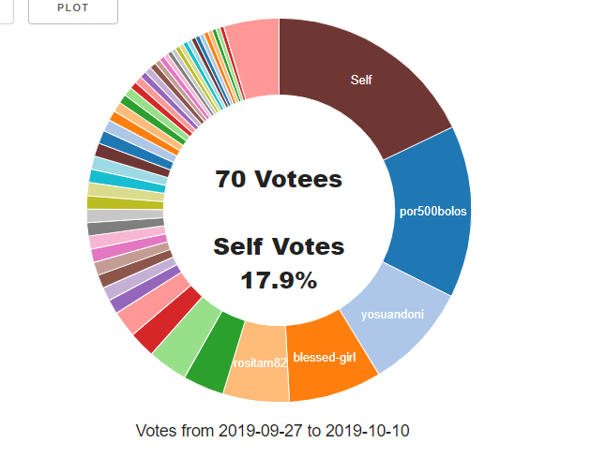606x458 pixels.
Task: Select the light green slice at chart bottom
Action: 188,337
